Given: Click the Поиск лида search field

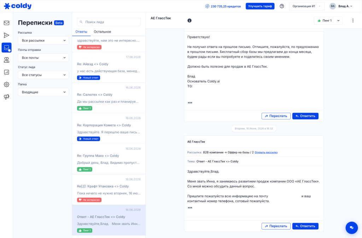Looking at the screenshot, I should (x=109, y=22).
